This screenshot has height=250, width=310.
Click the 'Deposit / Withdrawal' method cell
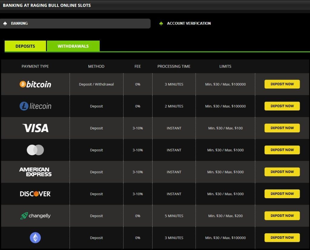click(96, 84)
